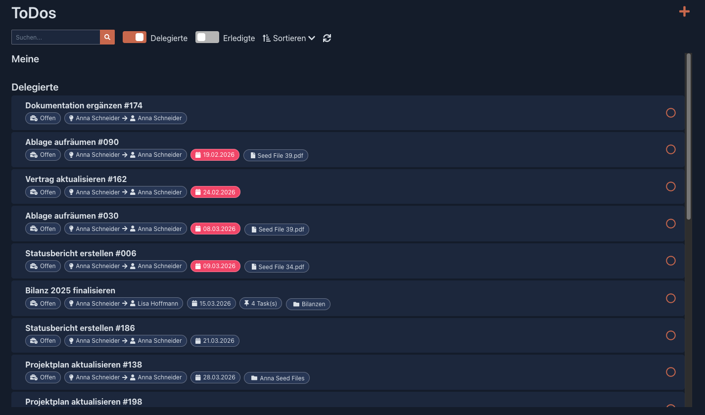The height and width of the screenshot is (415, 705).
Task: Click Offen status badge of Dokumentation ergänzen #174
Action: 43,118
